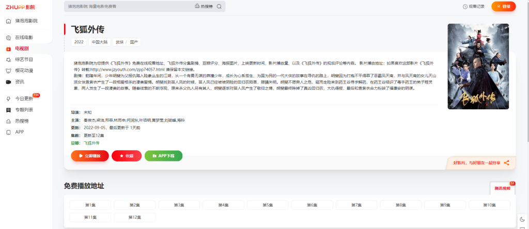Open 观看记录 history
The height and width of the screenshot is (229, 529).
pos(474,6)
